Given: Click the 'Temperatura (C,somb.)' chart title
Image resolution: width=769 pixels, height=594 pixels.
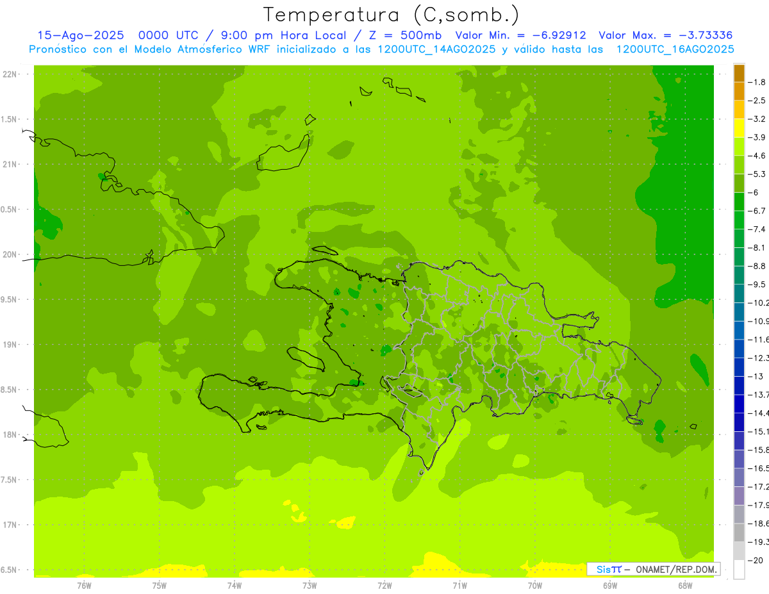Looking at the screenshot, I should 391,15.
